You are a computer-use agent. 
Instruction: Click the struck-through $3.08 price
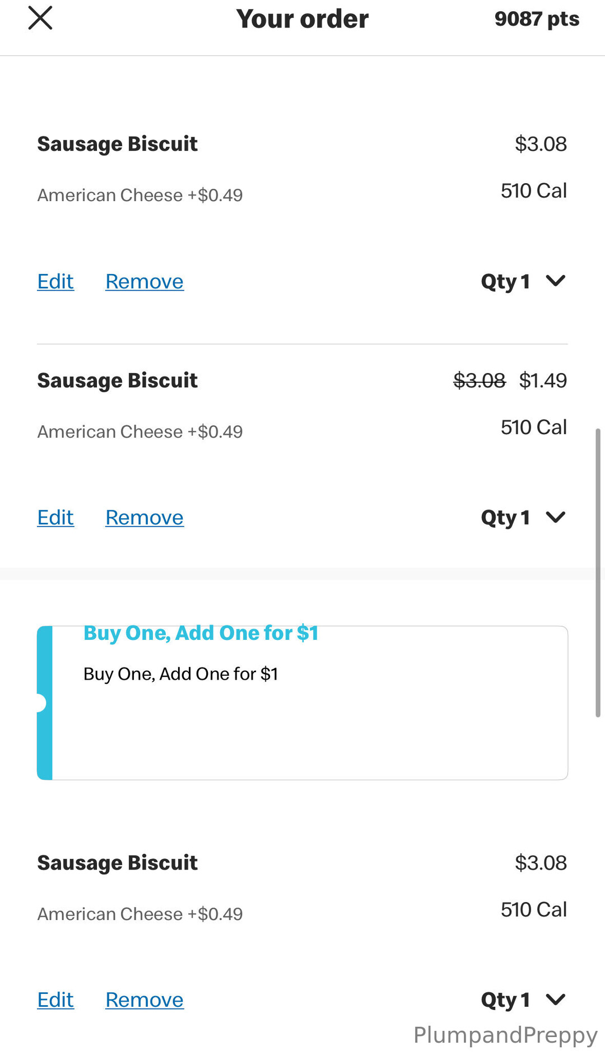click(x=479, y=381)
